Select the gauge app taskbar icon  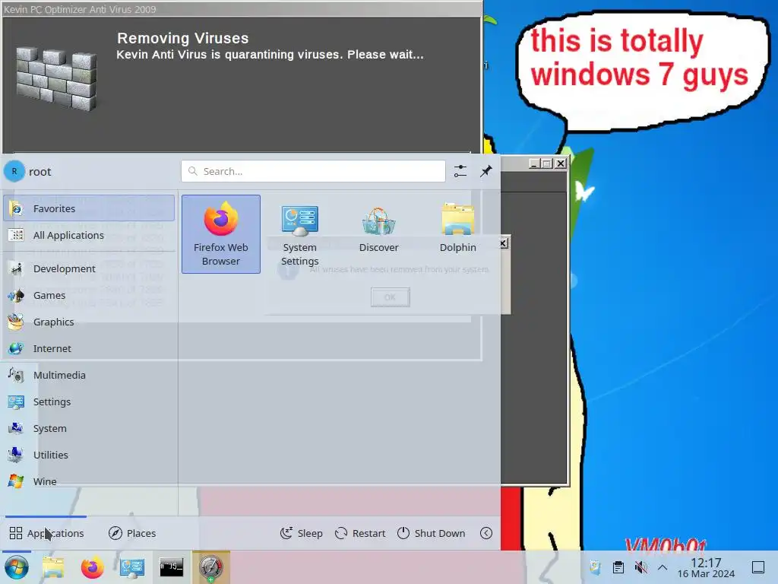[211, 567]
